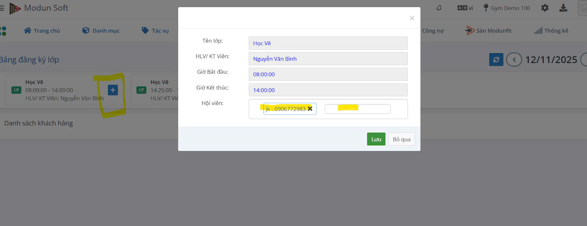Screen dimensions: 587x226
Task: Close the dialog with X icon
Action: [x=412, y=18]
